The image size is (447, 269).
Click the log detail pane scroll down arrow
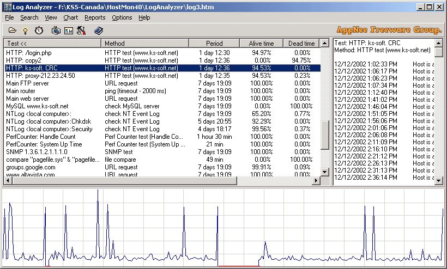click(439, 180)
